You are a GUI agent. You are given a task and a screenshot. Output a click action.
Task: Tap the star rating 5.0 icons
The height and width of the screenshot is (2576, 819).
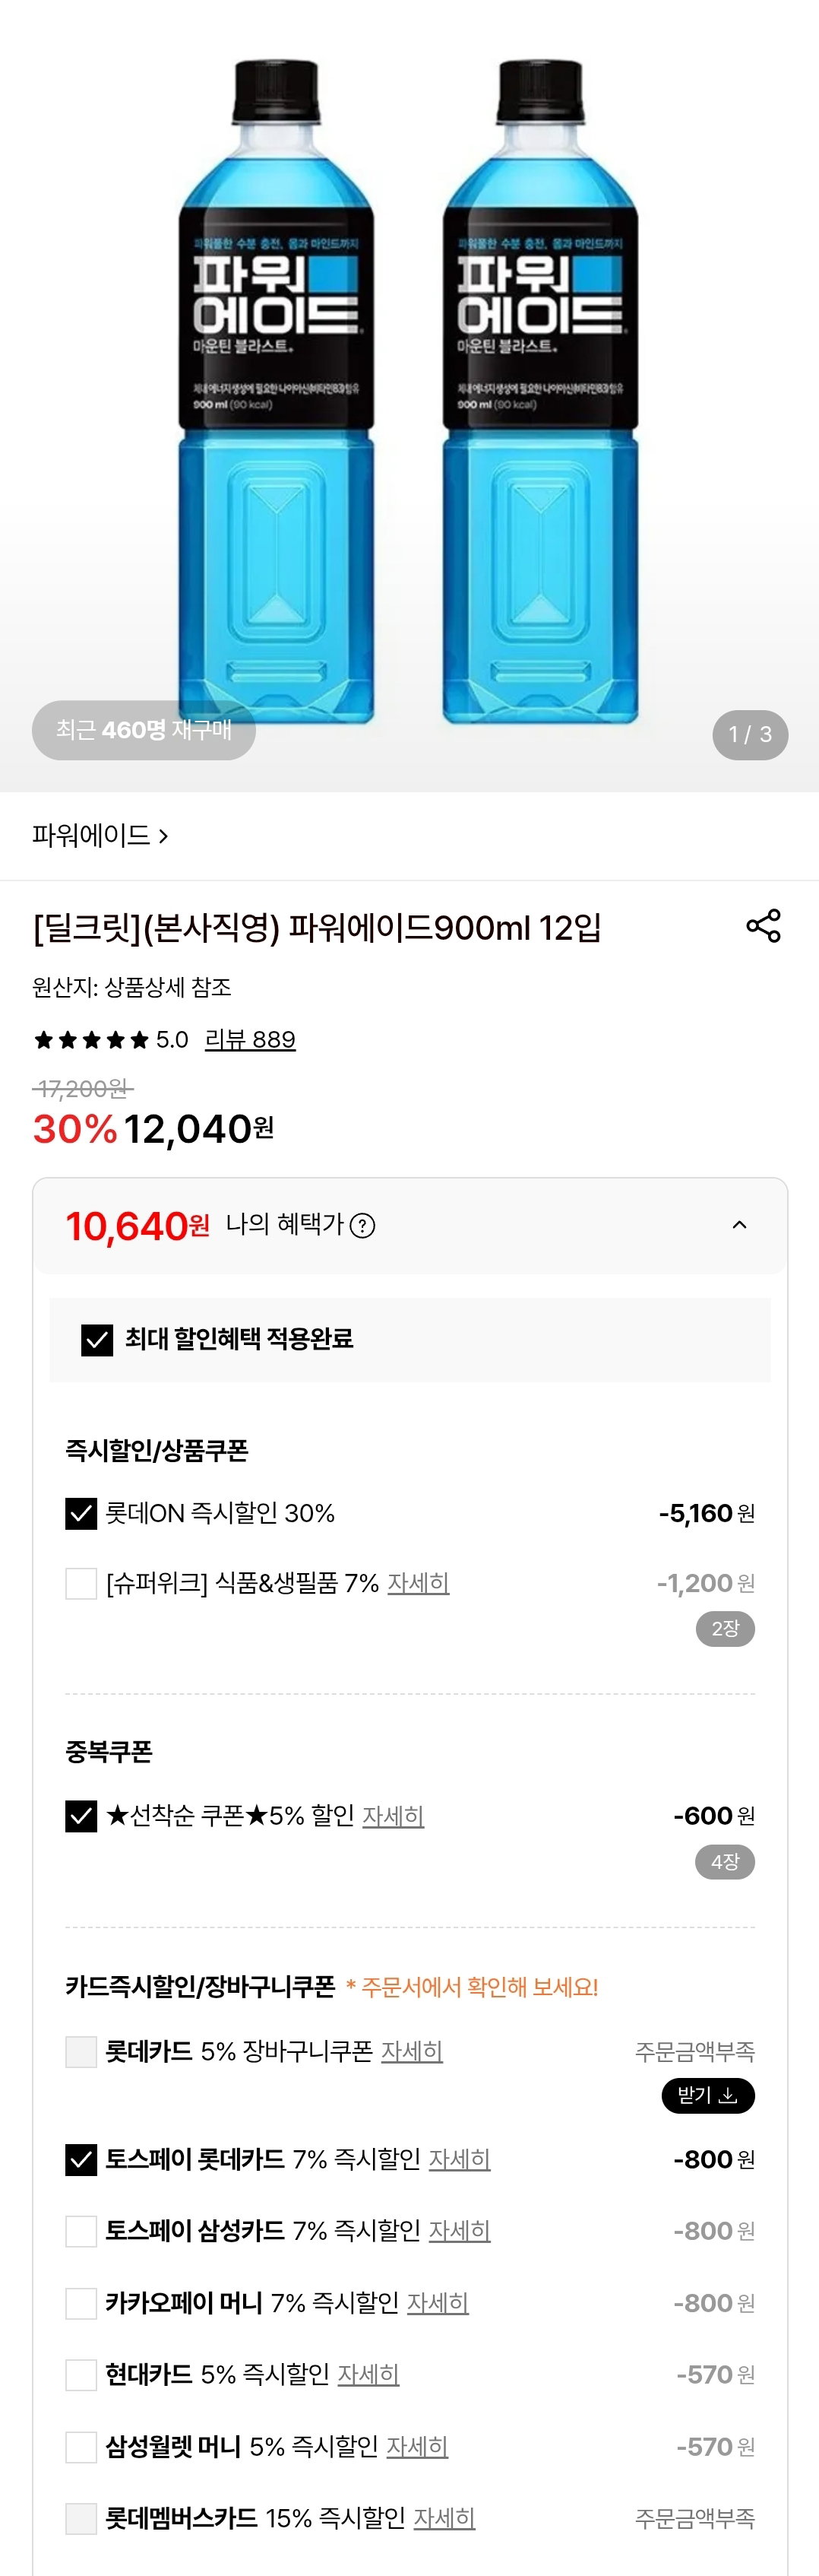coord(91,1040)
